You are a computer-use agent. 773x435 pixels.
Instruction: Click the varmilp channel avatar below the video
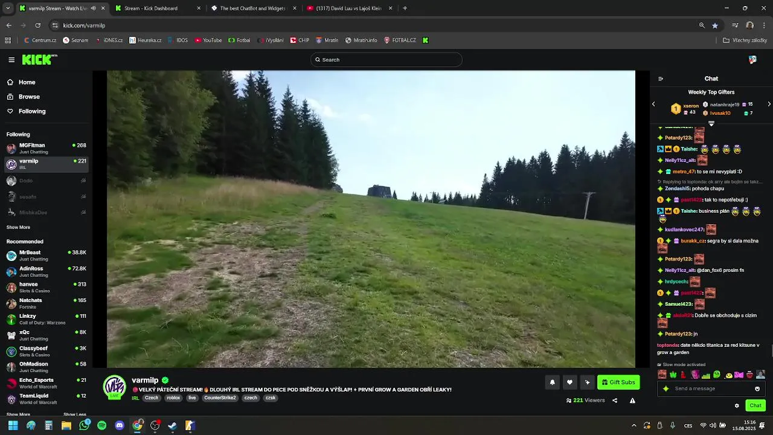pyautogui.click(x=114, y=387)
